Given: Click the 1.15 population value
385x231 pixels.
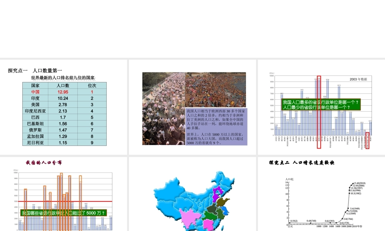Looking at the screenshot, I should coord(63,142).
